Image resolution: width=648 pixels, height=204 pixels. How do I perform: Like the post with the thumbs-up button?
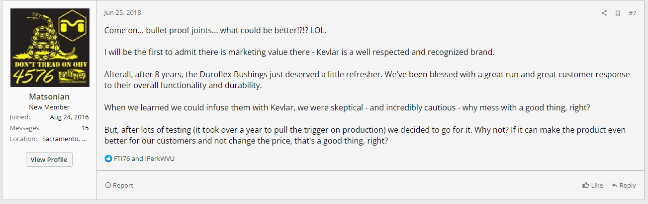592,185
